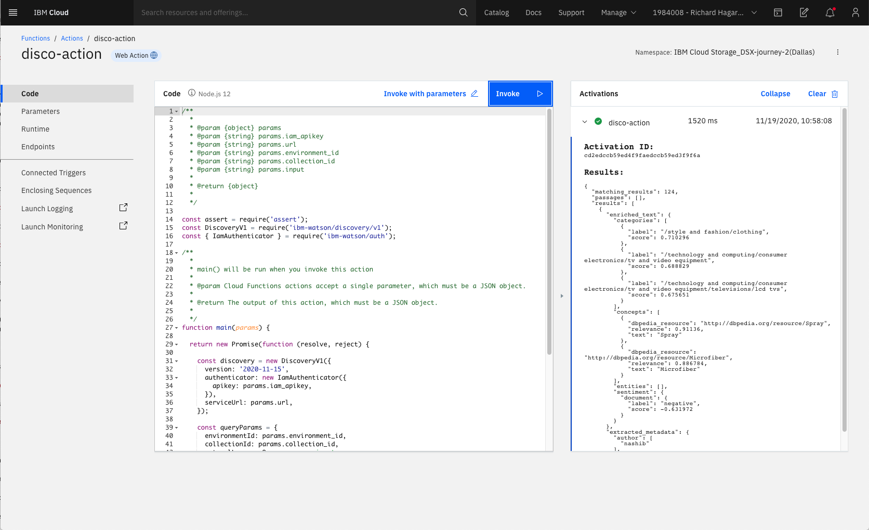This screenshot has width=869, height=530.
Task: Open the user profile icon
Action: click(x=855, y=12)
